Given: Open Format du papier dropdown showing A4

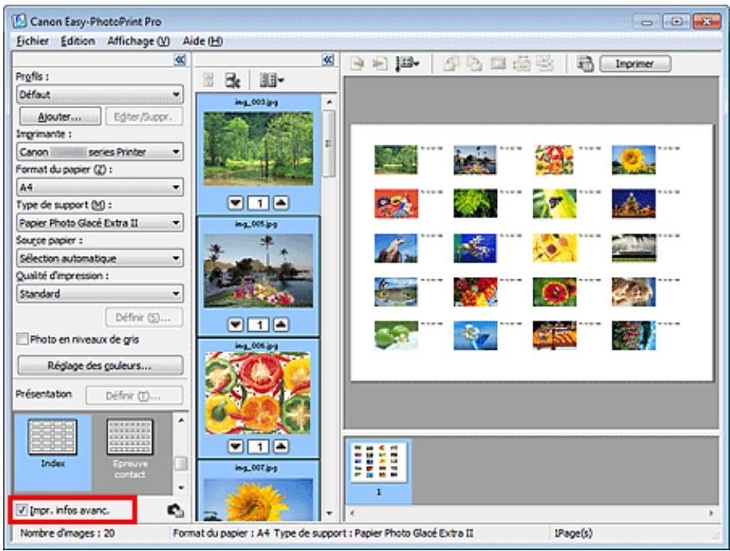Looking at the screenshot, I should (x=100, y=187).
